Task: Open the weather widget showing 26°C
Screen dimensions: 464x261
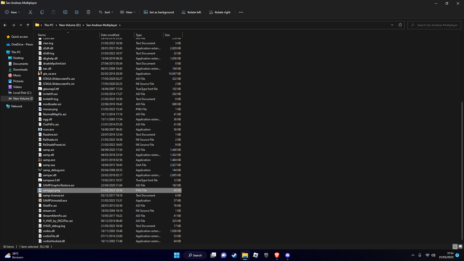Action: (14, 255)
